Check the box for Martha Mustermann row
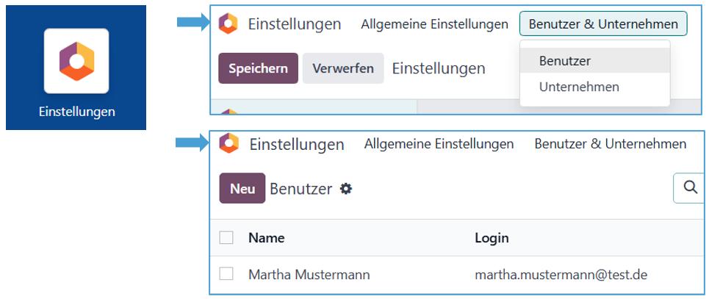The height and width of the screenshot is (299, 709). click(x=227, y=274)
